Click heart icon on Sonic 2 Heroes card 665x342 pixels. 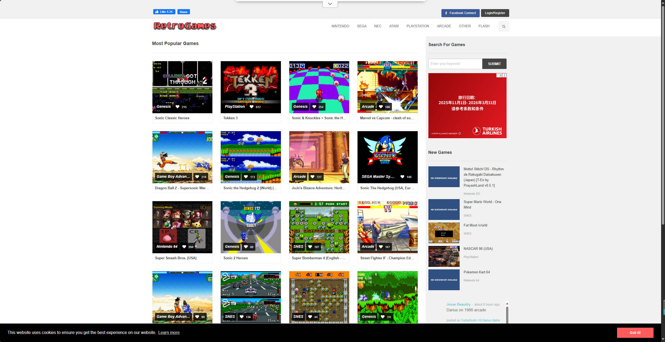click(246, 247)
